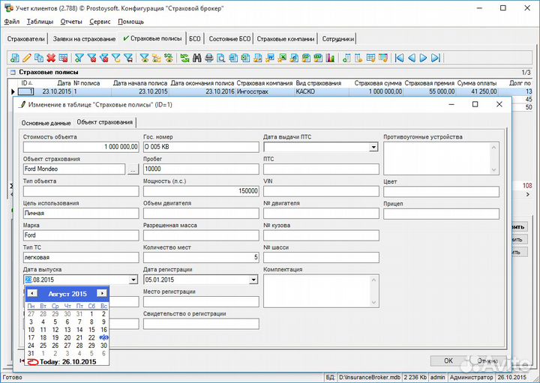Expand the Дата выдачи ПТС dropdown
540x383 pixels.
(373, 148)
